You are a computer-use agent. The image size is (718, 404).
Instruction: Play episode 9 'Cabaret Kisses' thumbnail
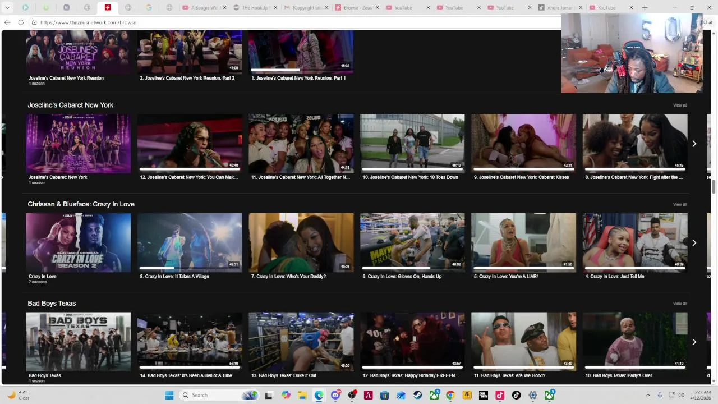[x=523, y=144]
